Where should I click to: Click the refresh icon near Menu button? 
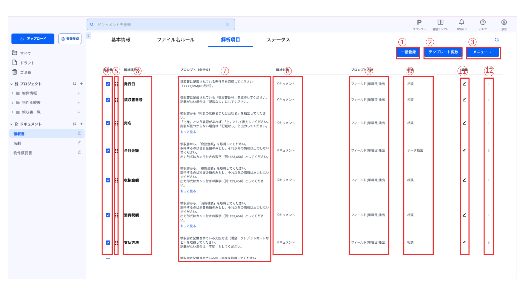coord(497,40)
